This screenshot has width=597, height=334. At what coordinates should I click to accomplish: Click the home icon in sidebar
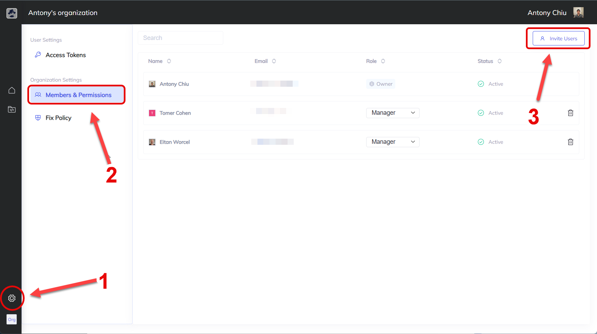[x=12, y=90]
